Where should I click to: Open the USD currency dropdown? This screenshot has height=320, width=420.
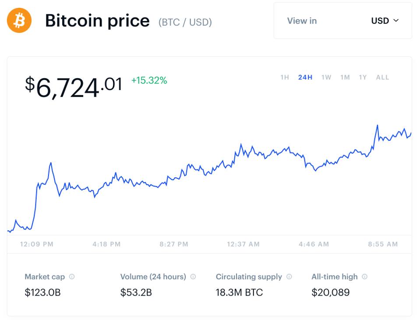click(x=380, y=21)
